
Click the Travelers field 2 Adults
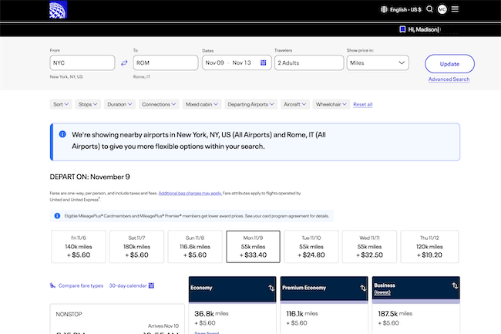coord(309,62)
